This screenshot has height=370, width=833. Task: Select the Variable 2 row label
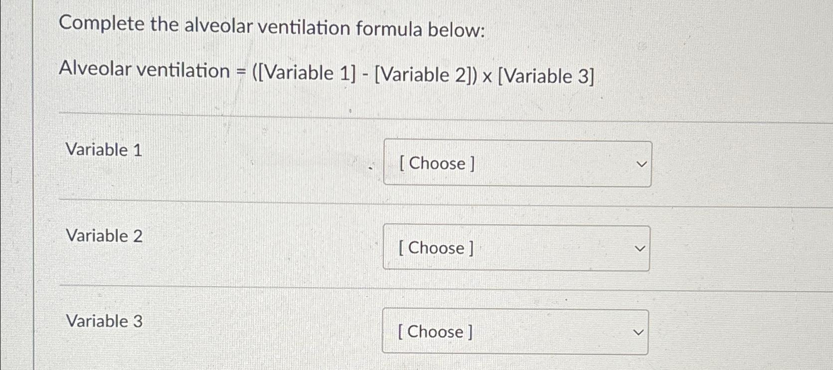click(x=104, y=236)
